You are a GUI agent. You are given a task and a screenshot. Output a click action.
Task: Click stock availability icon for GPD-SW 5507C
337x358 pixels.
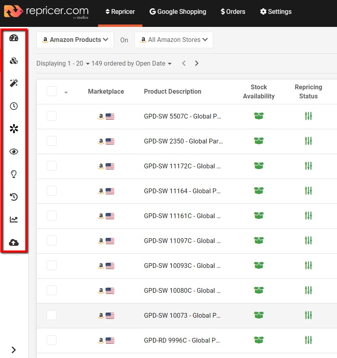259,116
